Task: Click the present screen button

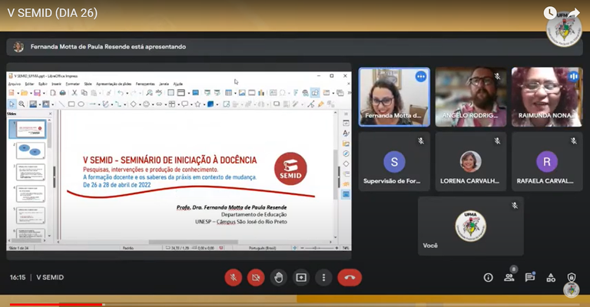Action: coord(301,278)
